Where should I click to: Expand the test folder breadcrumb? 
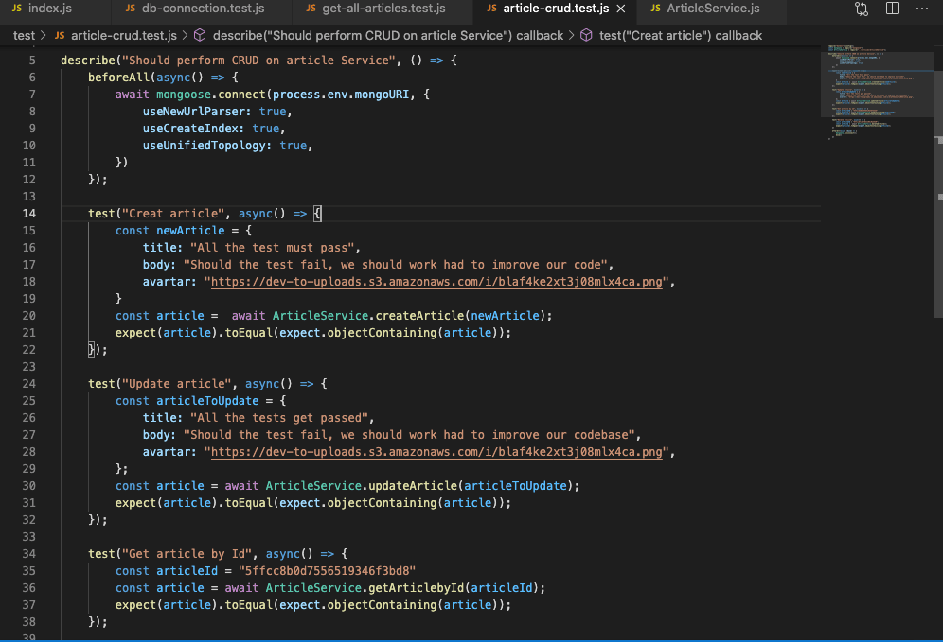point(24,36)
